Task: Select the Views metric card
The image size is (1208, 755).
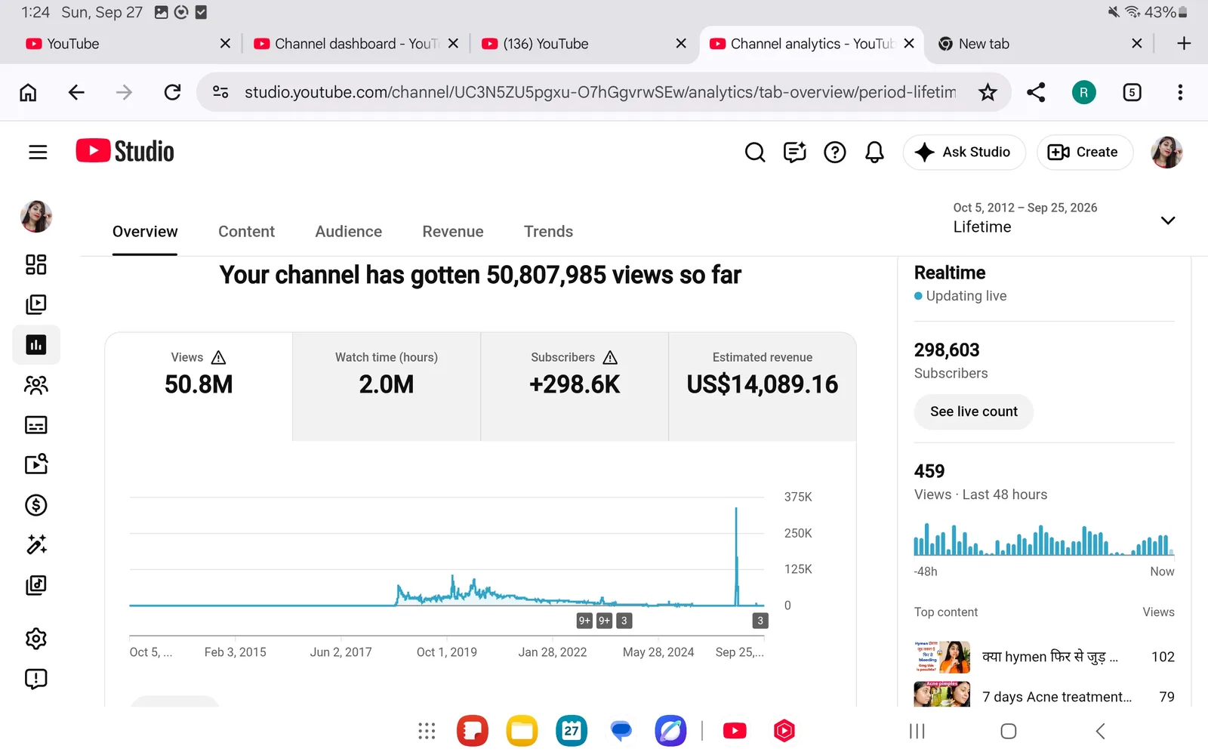Action: click(x=199, y=387)
